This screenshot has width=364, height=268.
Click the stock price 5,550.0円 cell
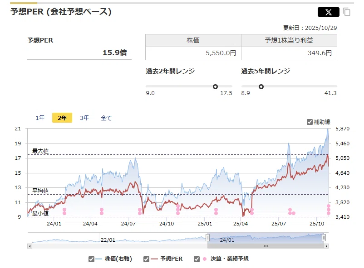193,53
